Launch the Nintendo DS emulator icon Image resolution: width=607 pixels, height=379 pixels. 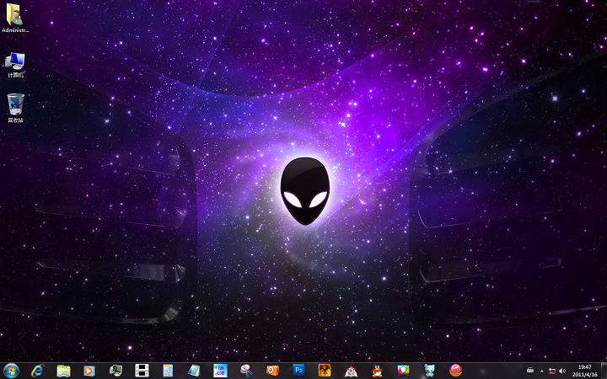point(142,371)
